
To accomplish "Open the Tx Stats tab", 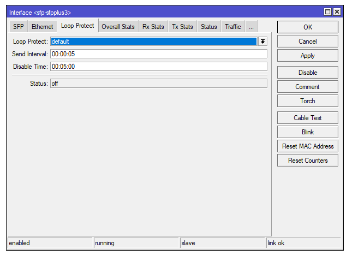I will pos(182,27).
